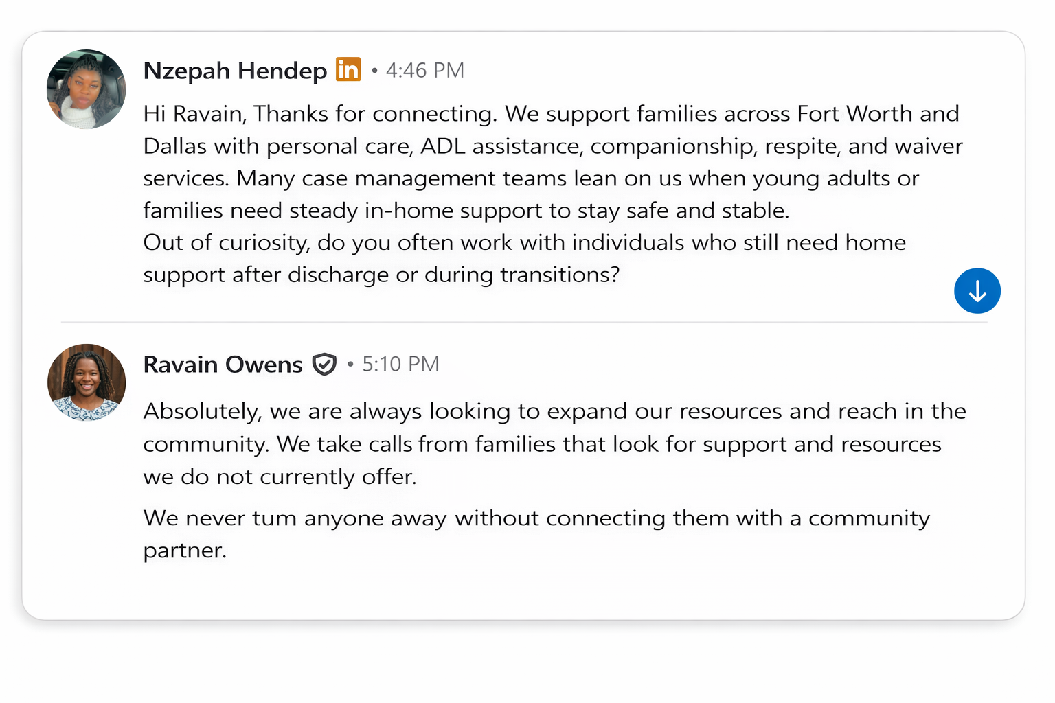The height and width of the screenshot is (703, 1055).
Task: Click the "Absolutely, we are always looking" line
Action: pyautogui.click(x=554, y=411)
